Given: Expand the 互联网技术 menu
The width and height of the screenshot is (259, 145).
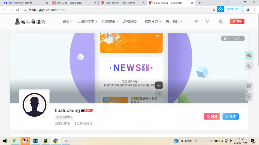Looking at the screenshot, I should coord(87,21).
